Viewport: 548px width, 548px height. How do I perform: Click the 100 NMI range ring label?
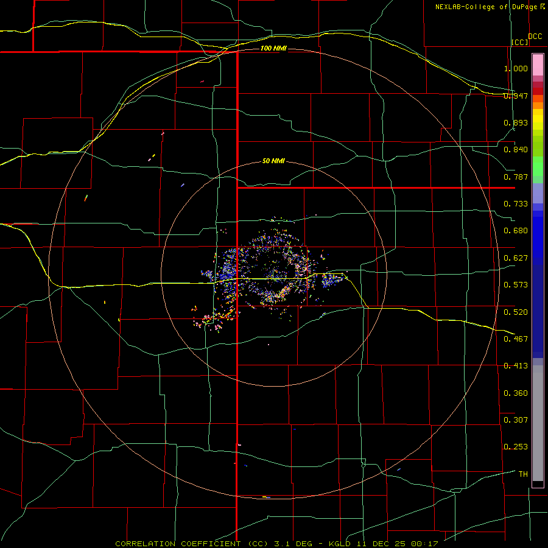(273, 48)
